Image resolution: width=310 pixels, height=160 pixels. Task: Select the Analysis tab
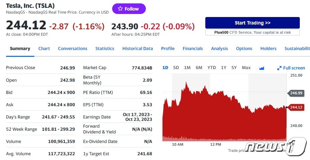point(220,49)
